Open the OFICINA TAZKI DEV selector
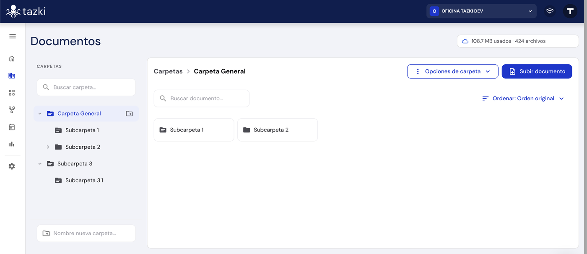The image size is (587, 254). coord(481,11)
